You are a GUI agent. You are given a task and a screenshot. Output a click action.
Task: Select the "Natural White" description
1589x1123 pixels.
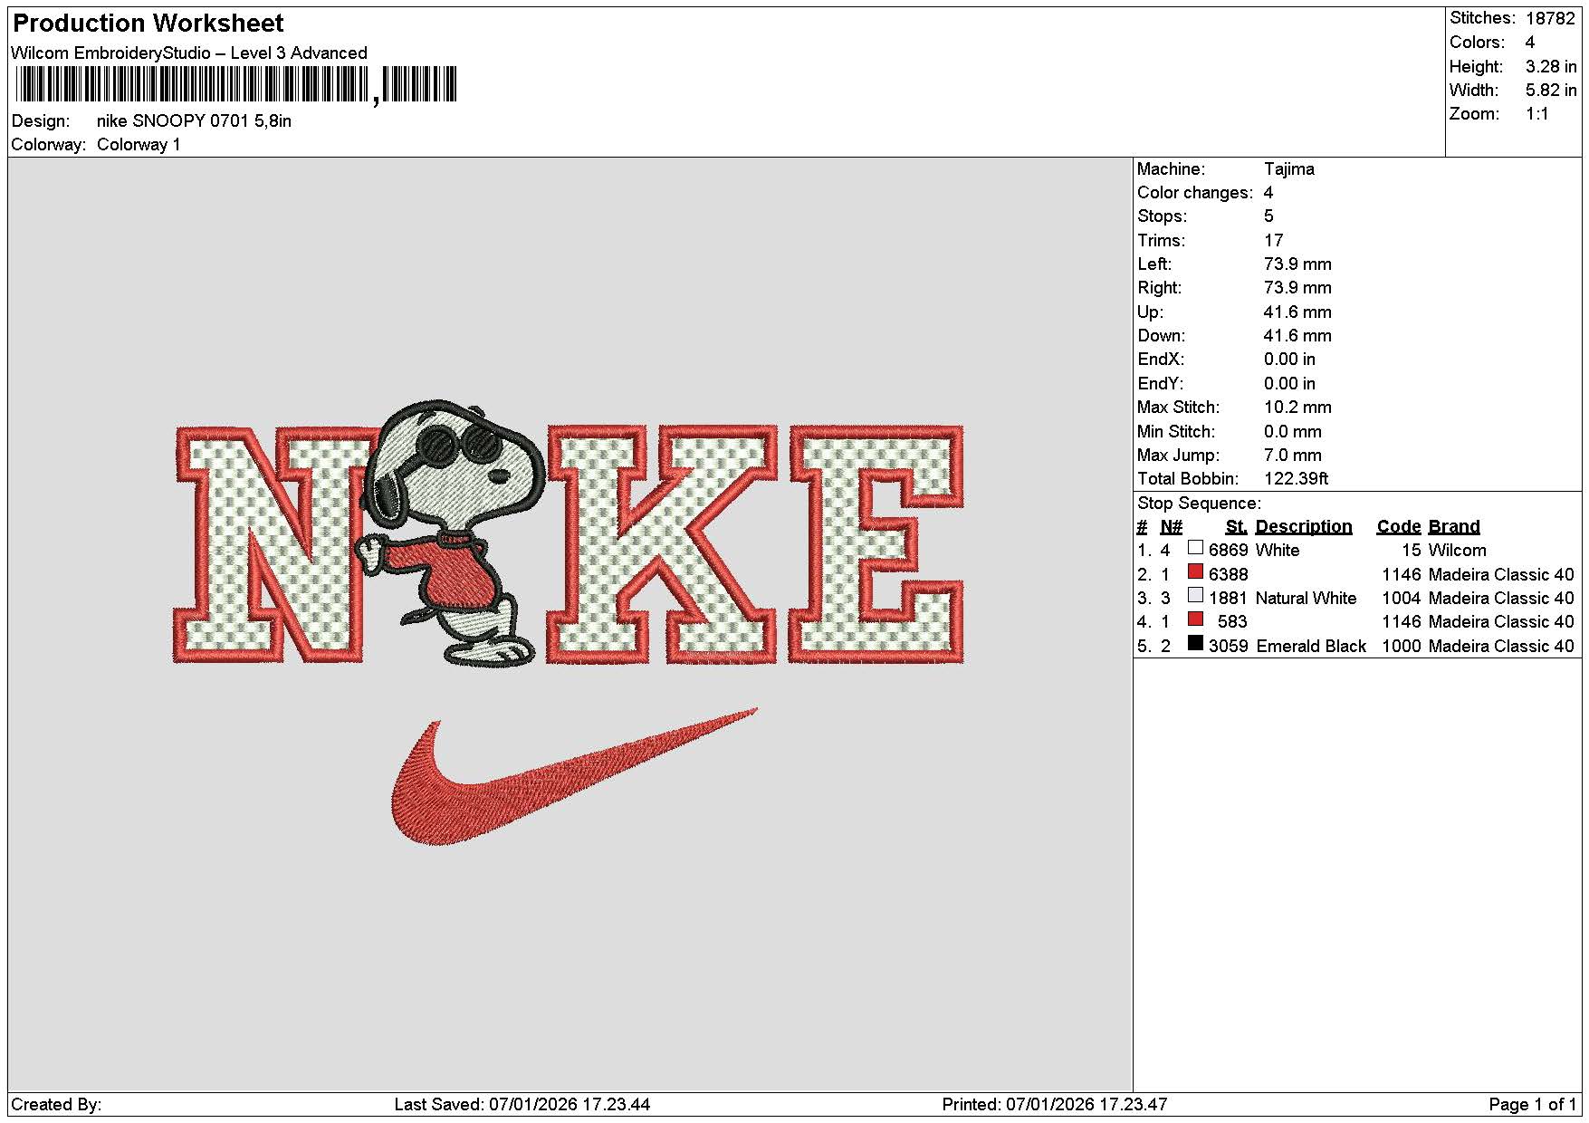pyautogui.click(x=1307, y=599)
